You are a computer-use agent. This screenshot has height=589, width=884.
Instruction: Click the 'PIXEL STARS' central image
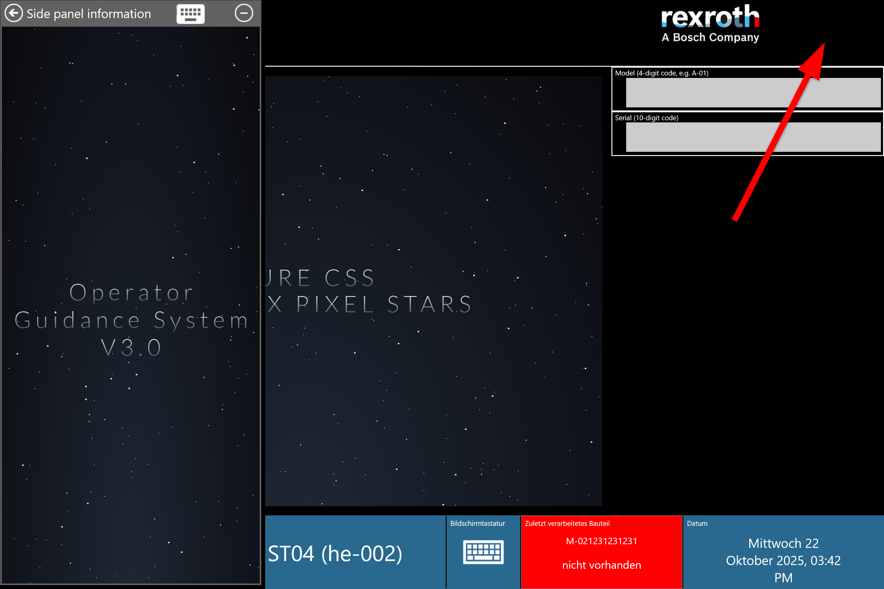[x=433, y=291]
